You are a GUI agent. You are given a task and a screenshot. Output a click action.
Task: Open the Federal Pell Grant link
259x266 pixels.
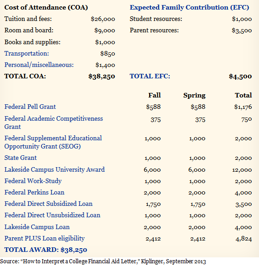coord(30,107)
